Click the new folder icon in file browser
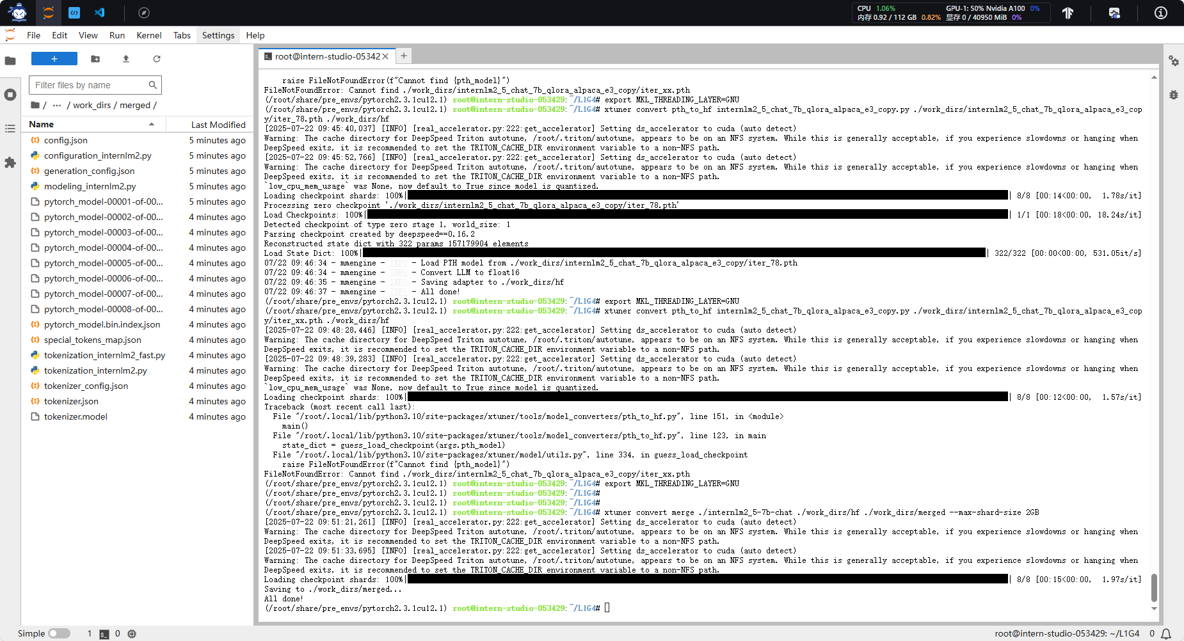Viewport: 1184px width, 641px height. click(95, 59)
